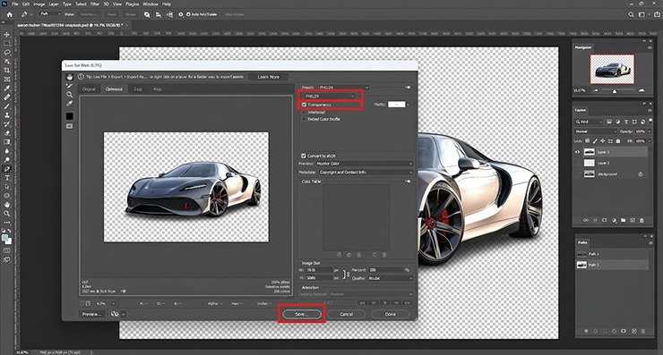Select the Crop tool
The image size is (663, 355).
(7, 70)
